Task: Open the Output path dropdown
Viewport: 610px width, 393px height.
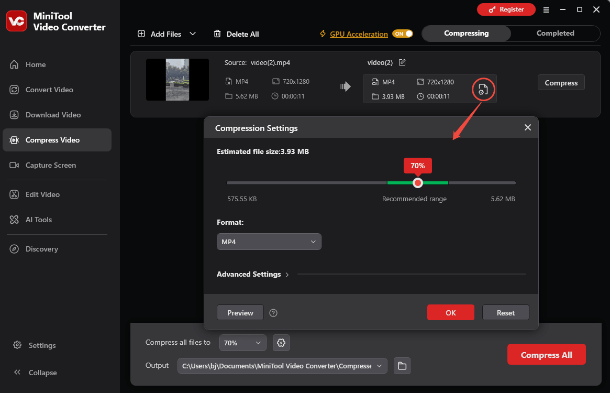Action: click(282, 366)
